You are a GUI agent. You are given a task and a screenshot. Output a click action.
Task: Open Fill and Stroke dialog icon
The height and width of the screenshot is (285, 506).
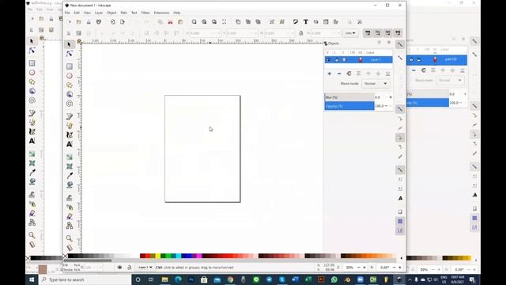pyautogui.click(x=296, y=22)
